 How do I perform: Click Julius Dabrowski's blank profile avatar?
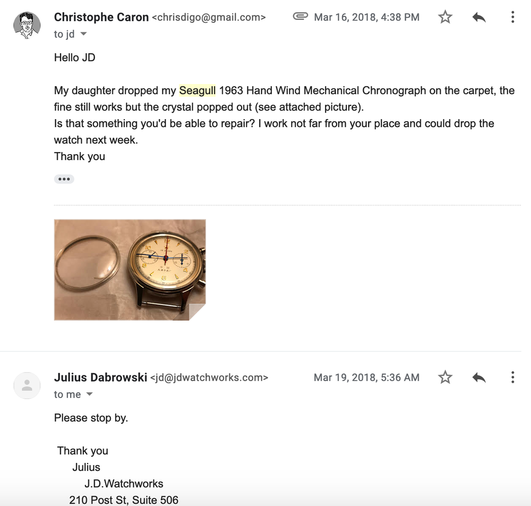[x=27, y=385]
